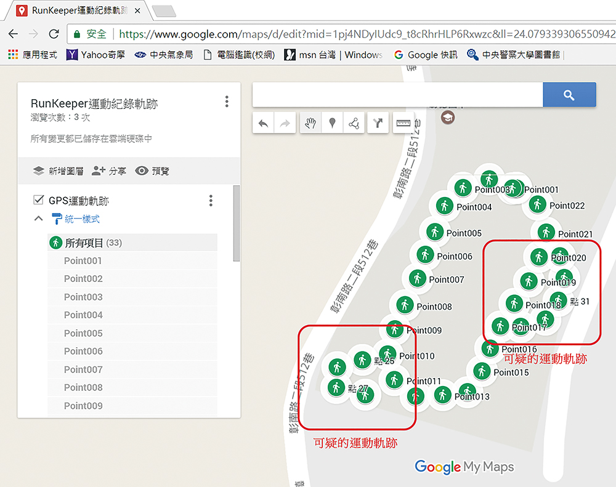
Task: Close the RunKeeper browser tab
Action: 137,11
